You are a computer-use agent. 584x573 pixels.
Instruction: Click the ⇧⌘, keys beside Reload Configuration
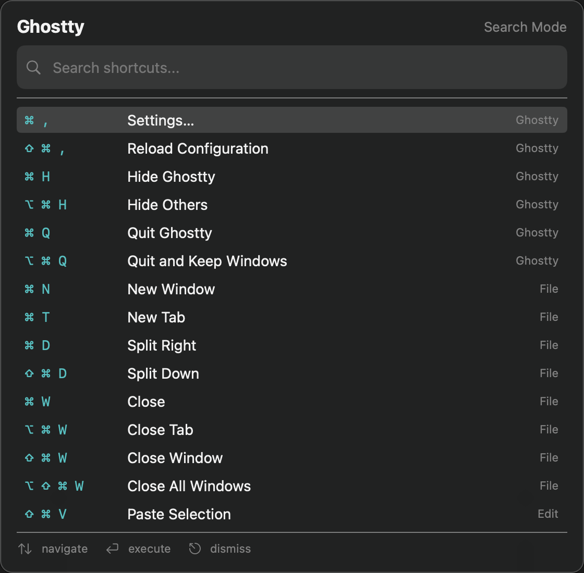pos(45,149)
